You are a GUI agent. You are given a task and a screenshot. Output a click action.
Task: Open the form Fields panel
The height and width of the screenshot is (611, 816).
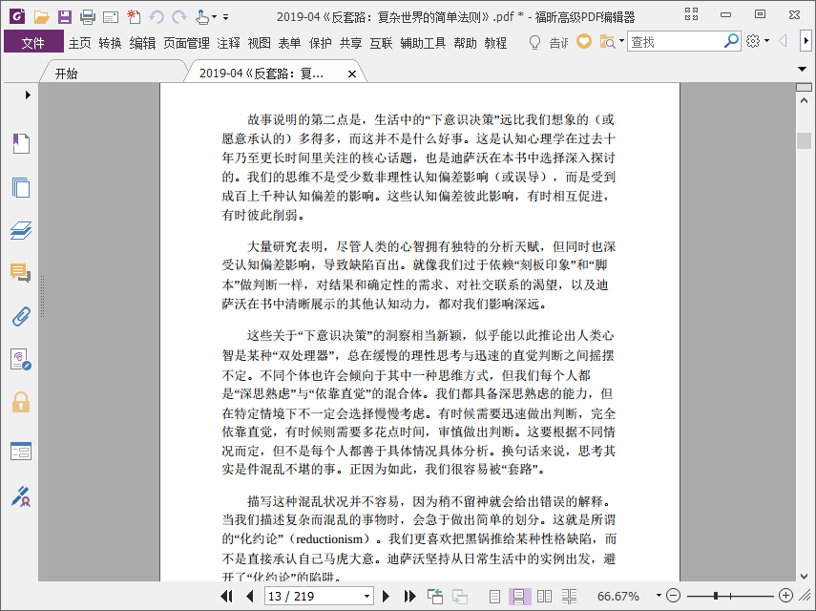coord(21,452)
